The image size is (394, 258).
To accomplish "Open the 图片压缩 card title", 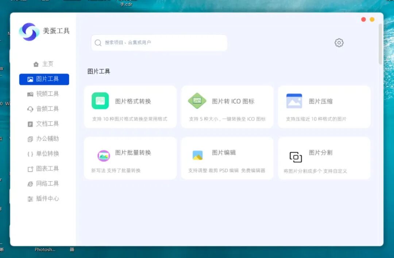I will [x=321, y=101].
